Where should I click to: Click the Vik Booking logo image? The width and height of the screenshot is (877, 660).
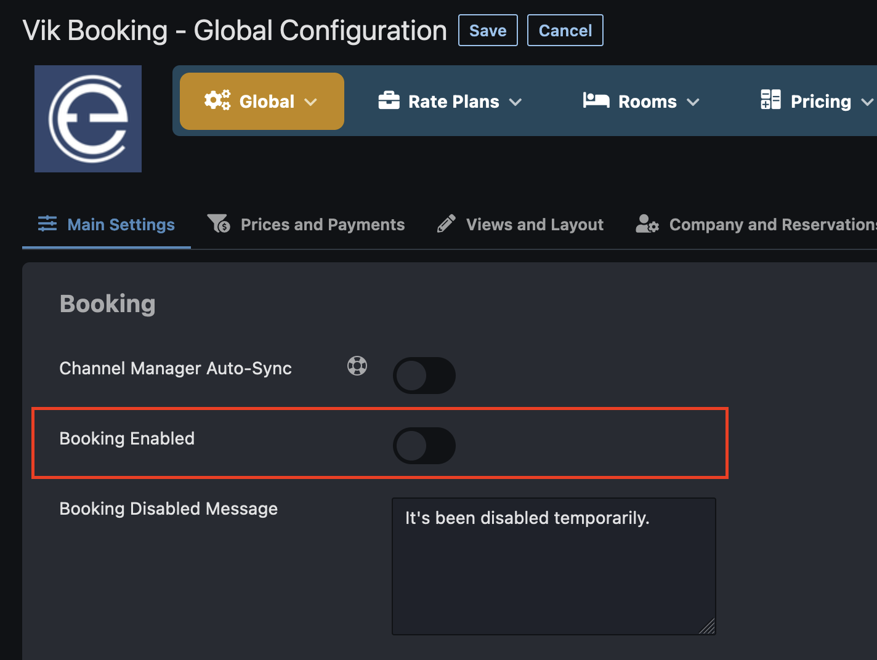point(88,119)
